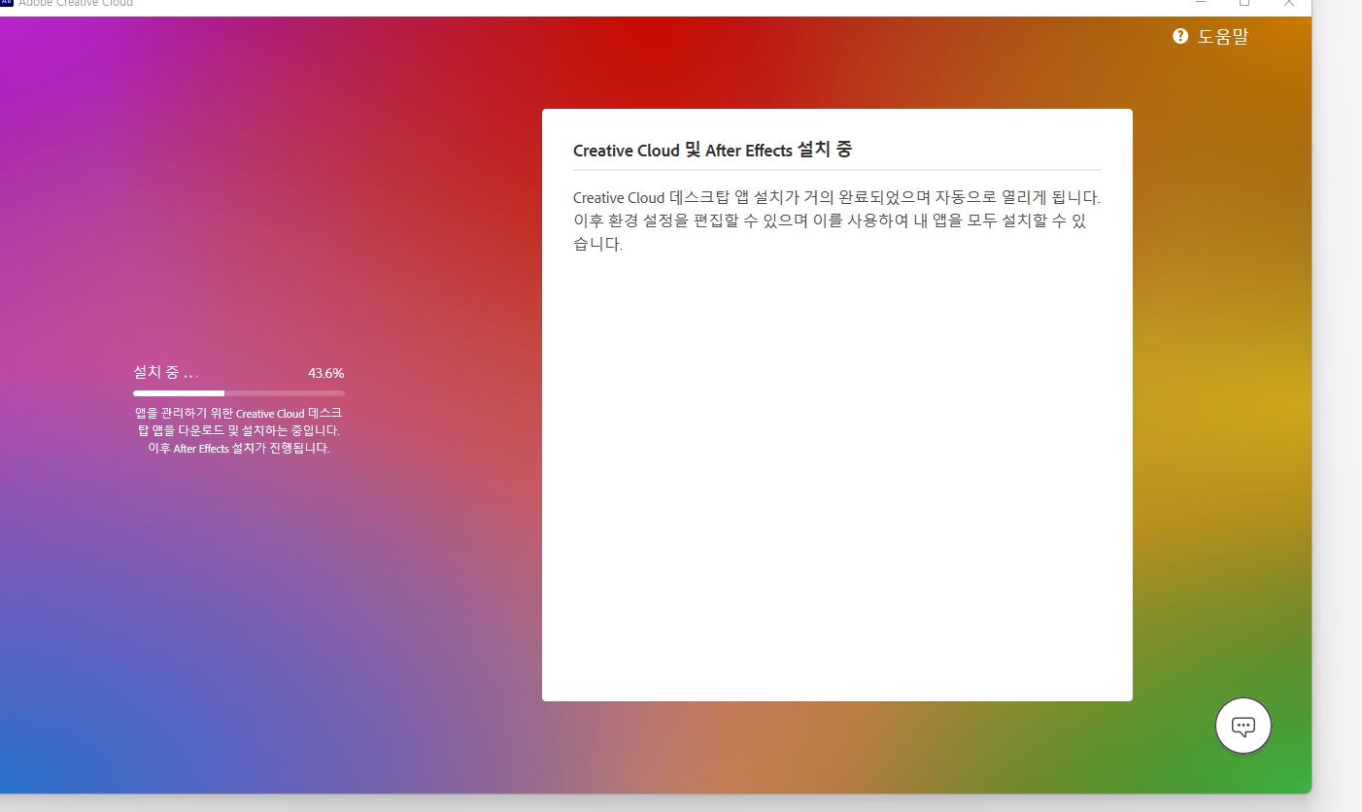Minimize the Adobe Creative Cloud window
Viewport: 1362px width, 812px height.
click(x=1201, y=3)
